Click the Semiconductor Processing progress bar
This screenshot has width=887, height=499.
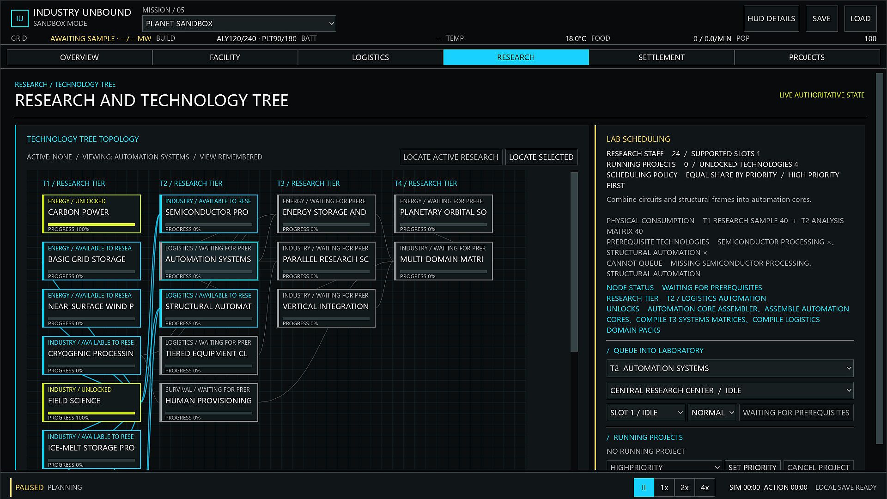pyautogui.click(x=209, y=225)
